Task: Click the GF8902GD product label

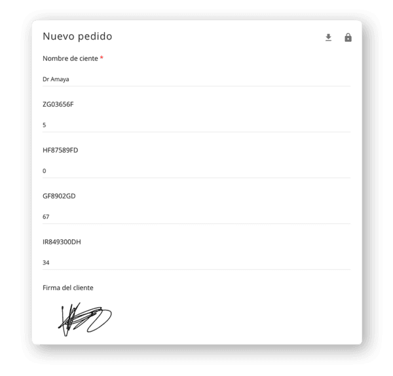Action: [59, 196]
